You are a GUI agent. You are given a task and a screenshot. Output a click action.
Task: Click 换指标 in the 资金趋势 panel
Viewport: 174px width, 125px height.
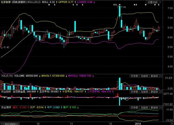click(x=155, y=92)
